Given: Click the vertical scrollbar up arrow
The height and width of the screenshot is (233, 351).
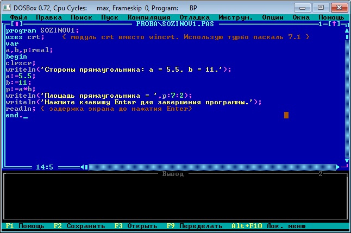Looking at the screenshot, I should pyautogui.click(x=347, y=30).
